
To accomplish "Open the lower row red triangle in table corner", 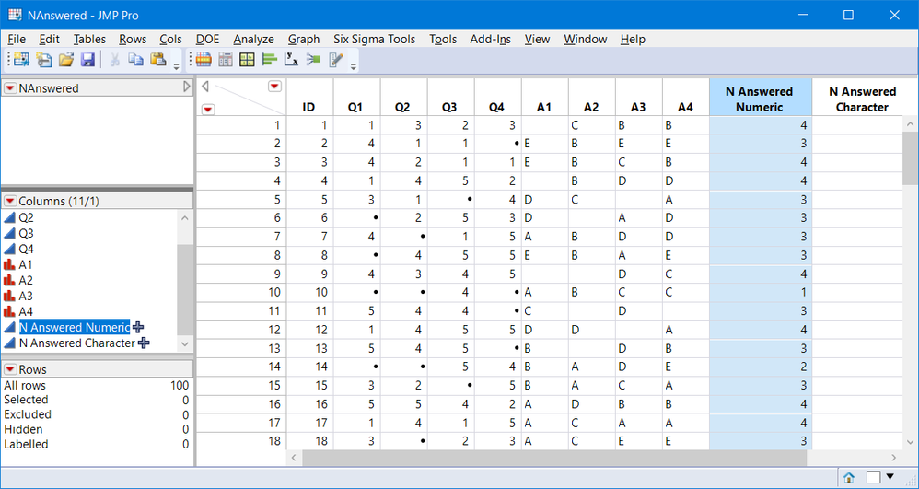I will pyautogui.click(x=208, y=109).
